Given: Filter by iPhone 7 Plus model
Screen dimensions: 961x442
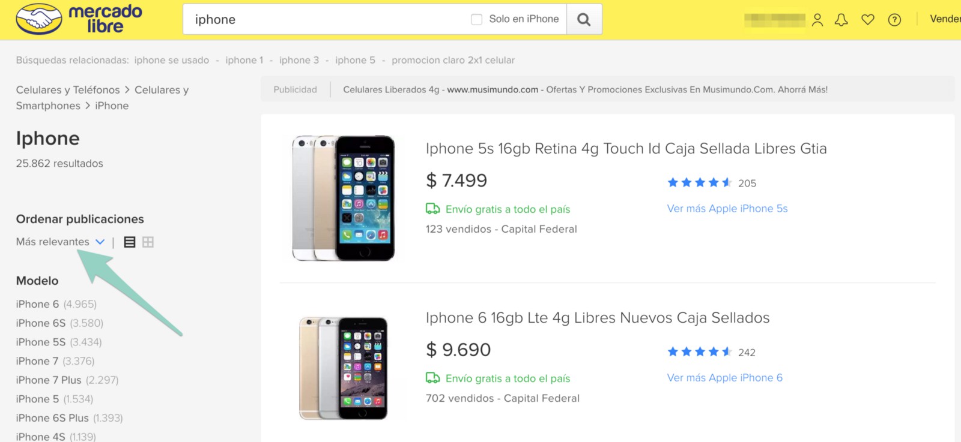Looking at the screenshot, I should (49, 380).
